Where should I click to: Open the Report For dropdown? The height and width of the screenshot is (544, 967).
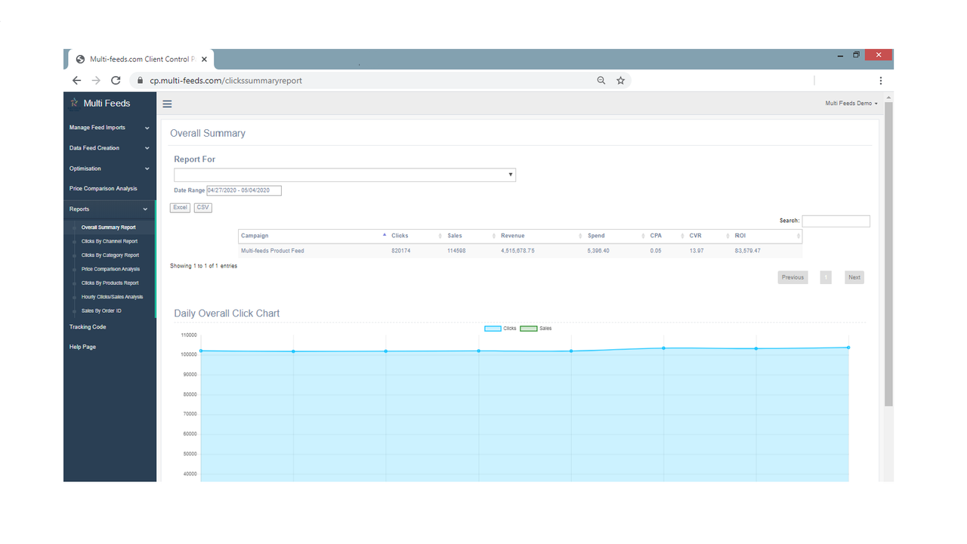point(511,175)
